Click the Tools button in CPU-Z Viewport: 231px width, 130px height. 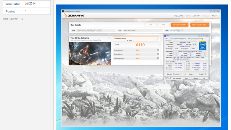pyautogui.click(x=186, y=78)
